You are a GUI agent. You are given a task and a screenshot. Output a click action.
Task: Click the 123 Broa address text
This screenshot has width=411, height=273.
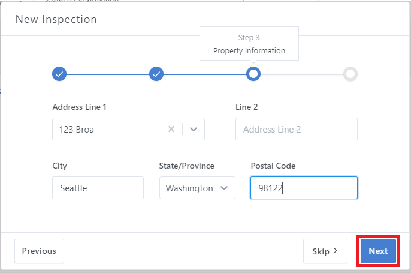(77, 129)
